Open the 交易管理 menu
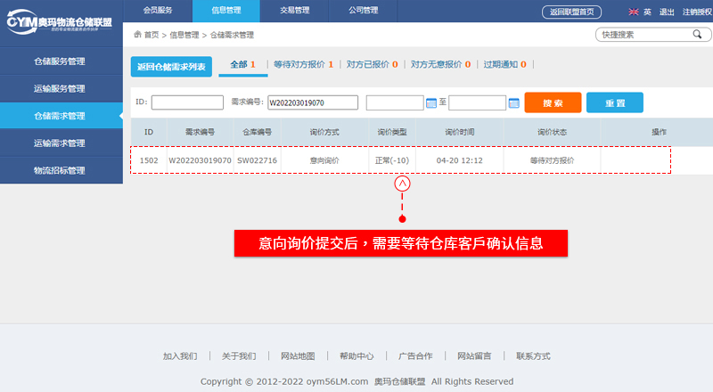The image size is (713, 392). point(295,11)
